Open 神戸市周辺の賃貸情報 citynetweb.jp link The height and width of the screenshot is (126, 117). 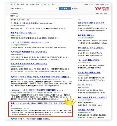[x=29, y=52]
